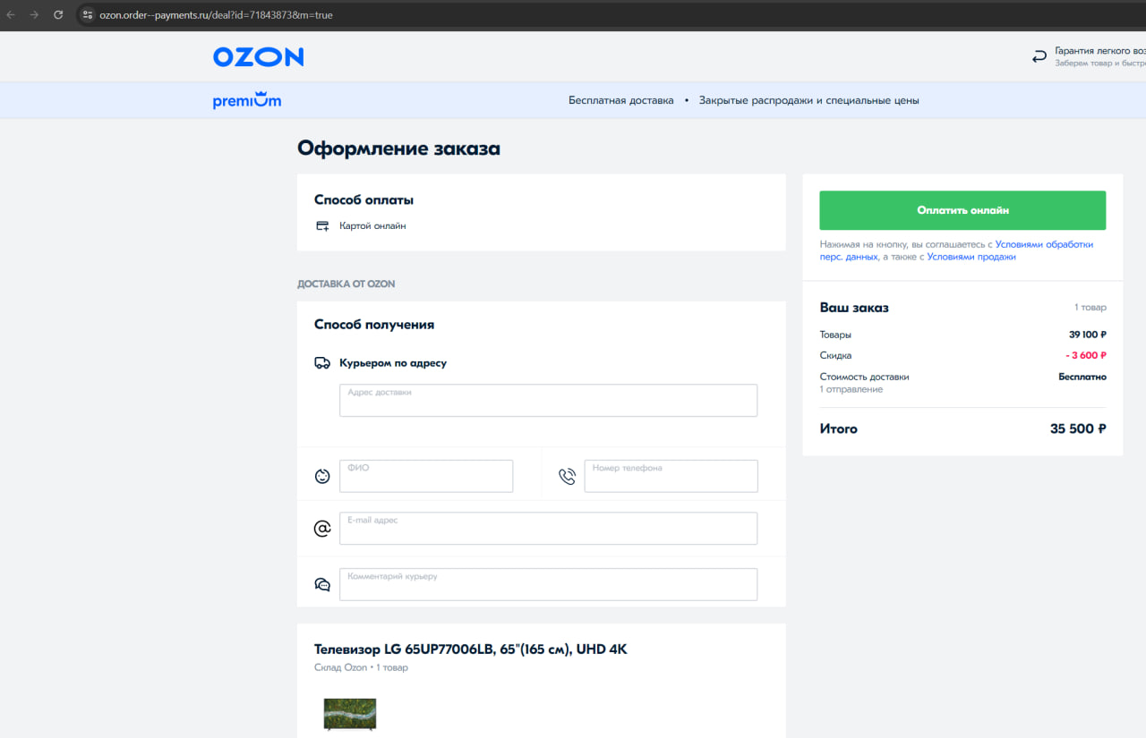Click the 1 отправление text

coord(851,389)
